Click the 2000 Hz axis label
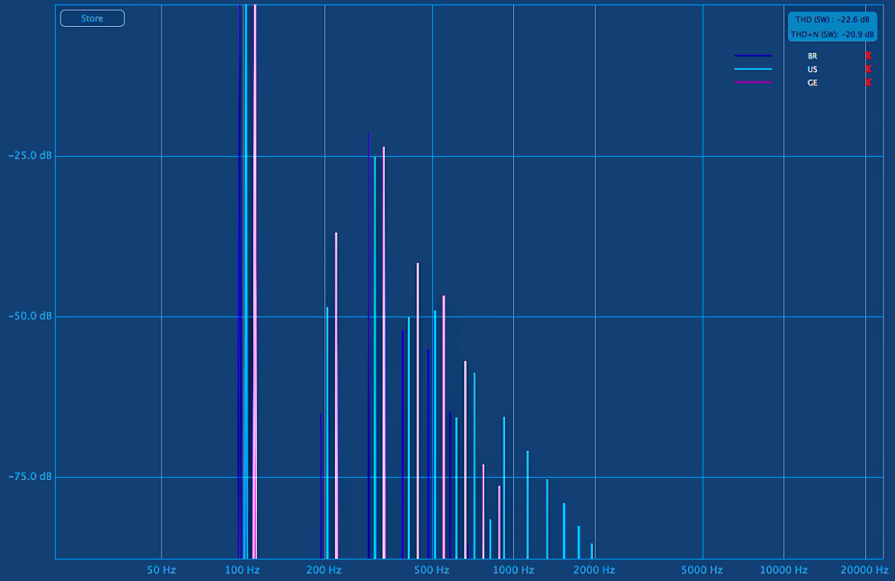 pos(595,570)
